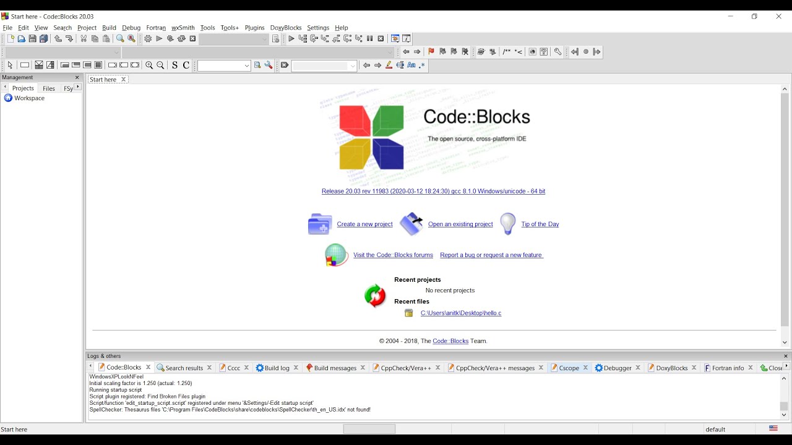The width and height of the screenshot is (792, 445).
Task: Switch to the Files tab
Action: 49,88
